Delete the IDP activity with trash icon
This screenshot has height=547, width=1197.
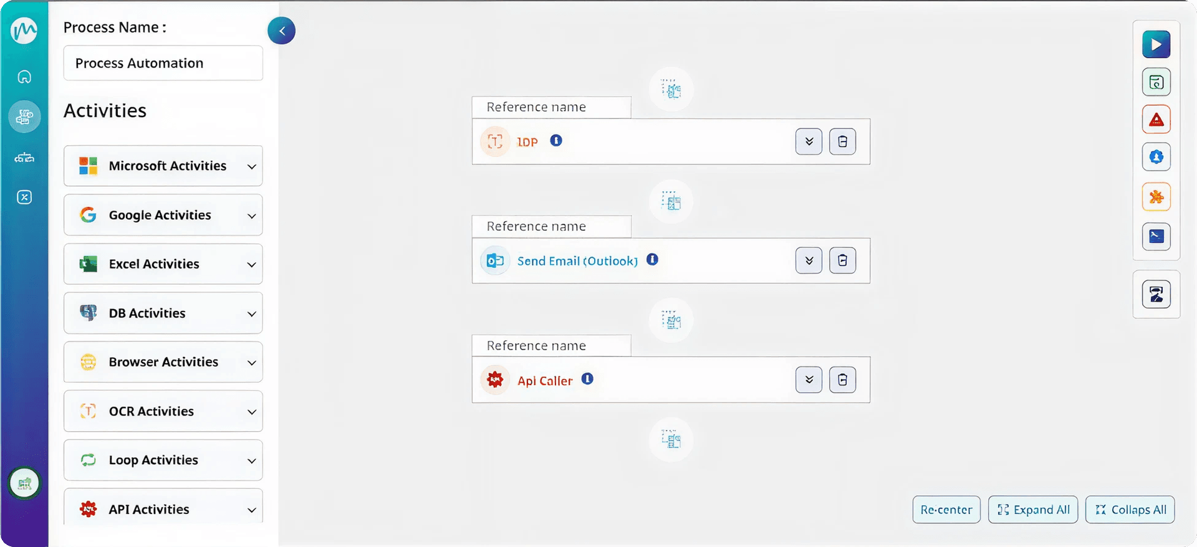click(842, 141)
